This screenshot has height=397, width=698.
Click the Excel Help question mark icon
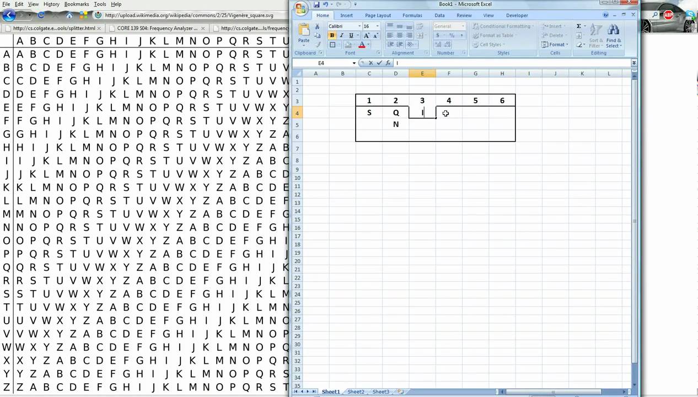point(606,15)
